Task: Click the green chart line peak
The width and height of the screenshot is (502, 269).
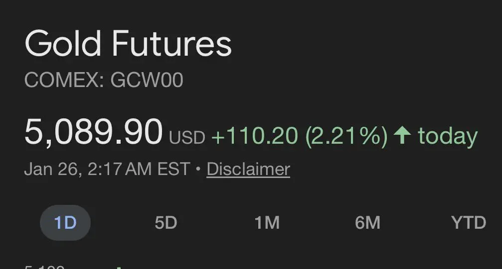Action: pyautogui.click(x=119, y=268)
